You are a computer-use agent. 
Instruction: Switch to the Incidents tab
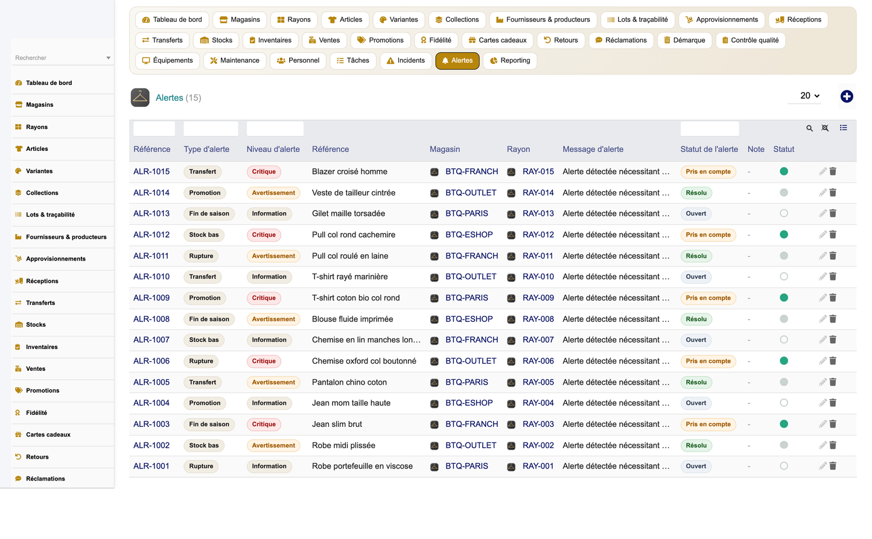click(406, 61)
